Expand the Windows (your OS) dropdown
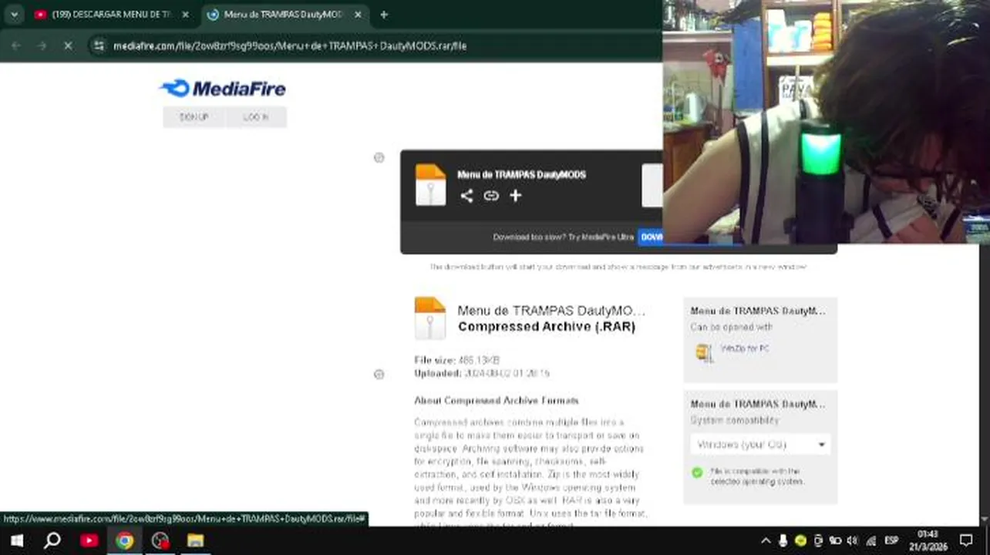 [x=760, y=445]
